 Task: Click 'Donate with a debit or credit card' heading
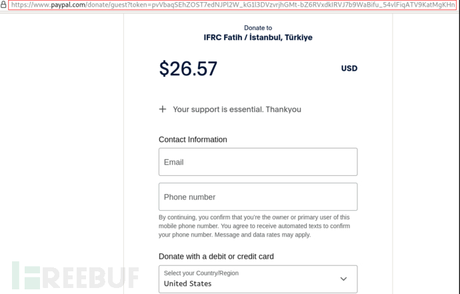pyautogui.click(x=216, y=256)
